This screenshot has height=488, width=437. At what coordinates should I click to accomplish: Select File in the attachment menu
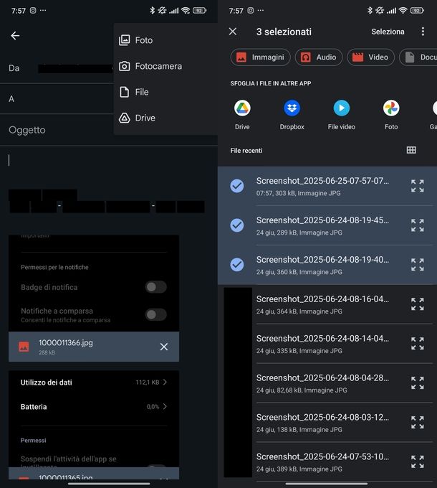(142, 92)
